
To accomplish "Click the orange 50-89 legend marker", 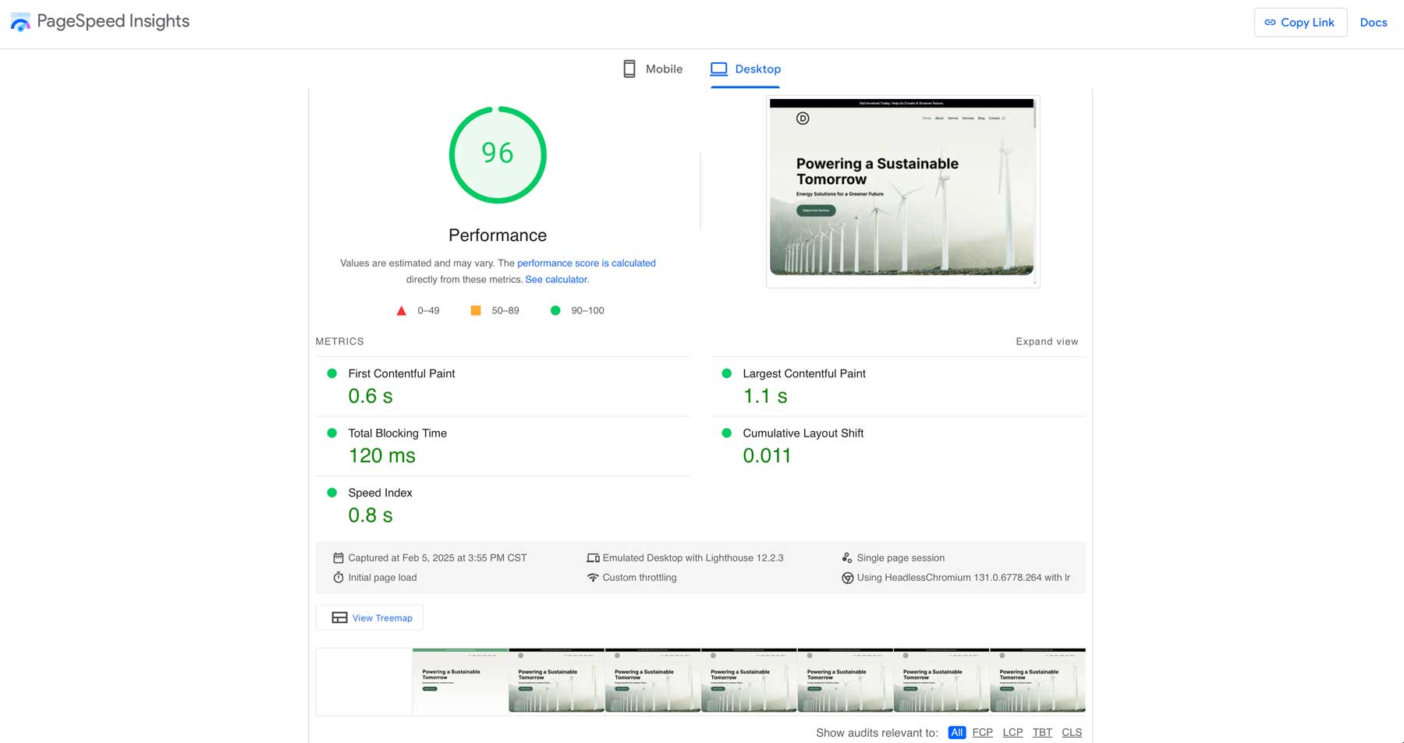I will [475, 310].
